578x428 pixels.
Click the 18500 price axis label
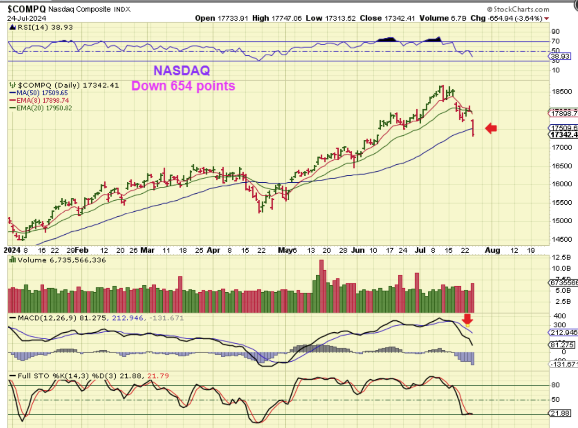pyautogui.click(x=561, y=92)
